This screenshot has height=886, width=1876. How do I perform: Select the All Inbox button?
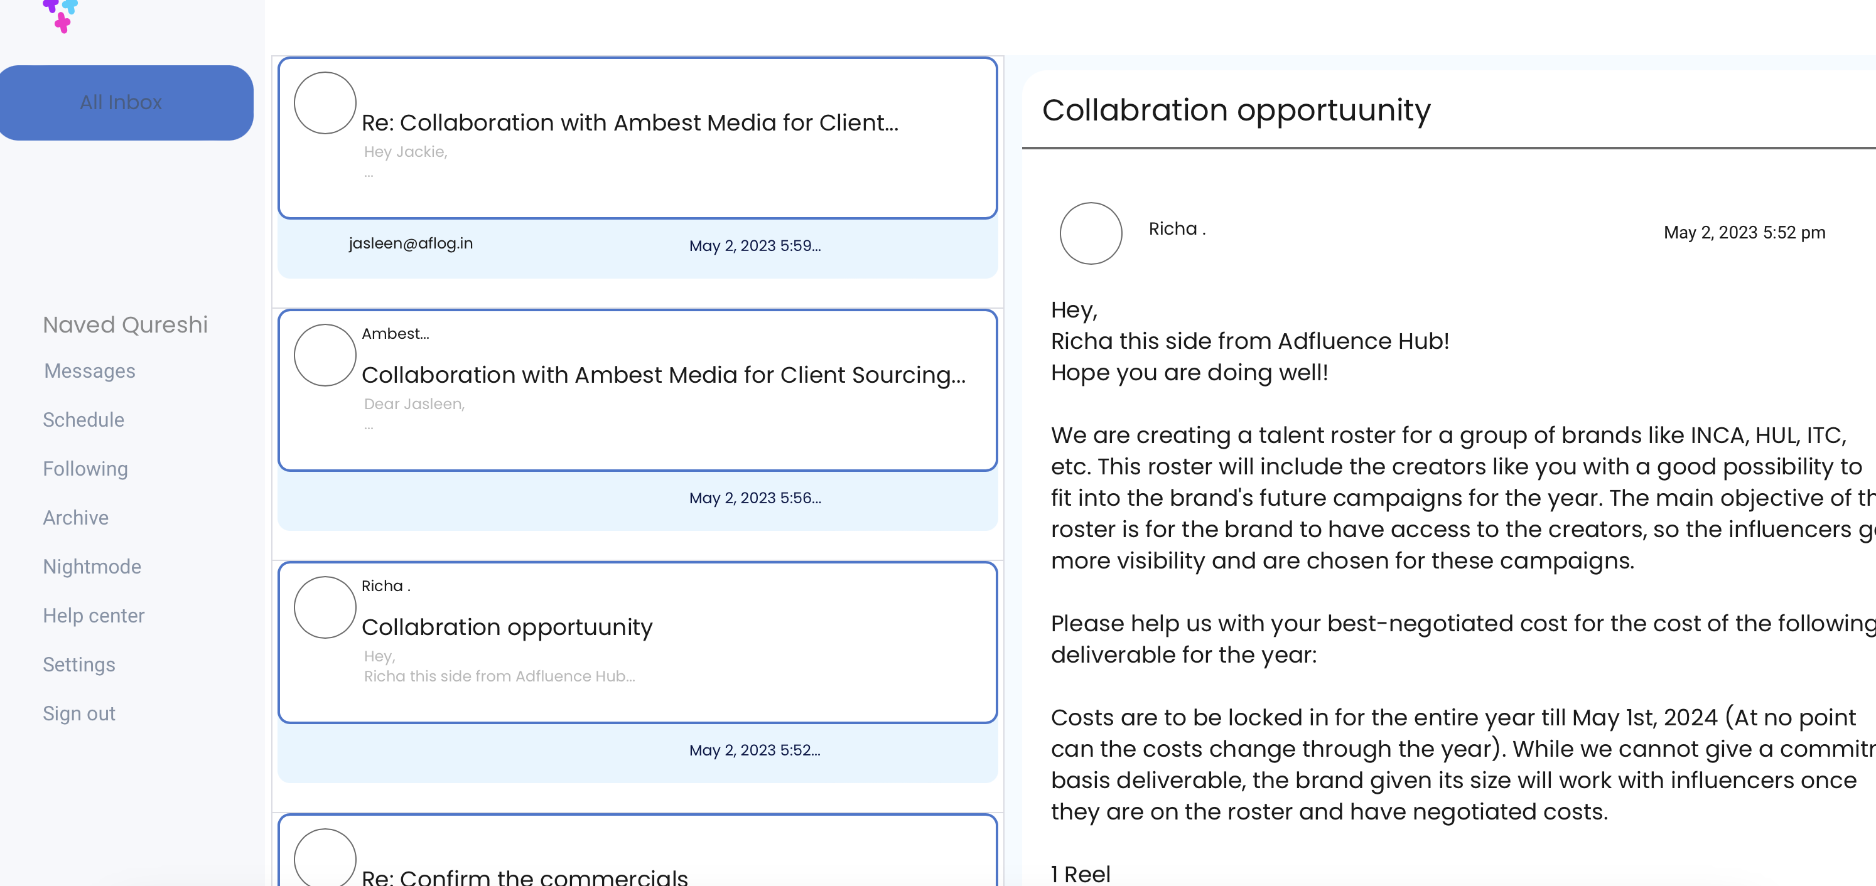click(x=122, y=103)
